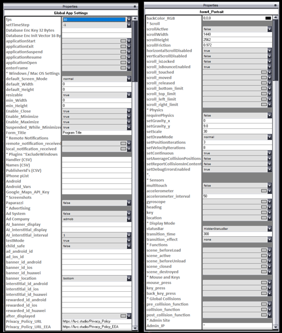
Task: Click scroll-up arrow in form4_Portrait panel
Action: [x=276, y=17]
